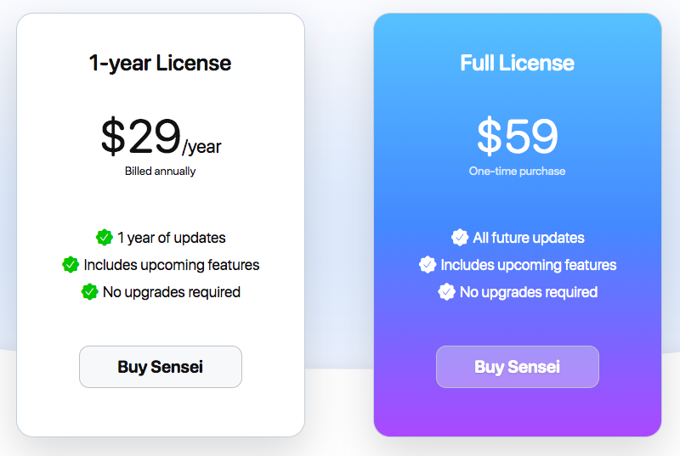This screenshot has height=456, width=680.
Task: Click the Full License heading
Action: (517, 63)
